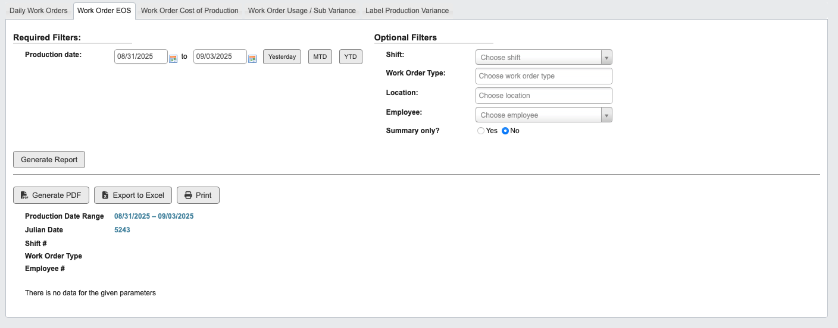Click the Choose work order type field

(x=544, y=76)
